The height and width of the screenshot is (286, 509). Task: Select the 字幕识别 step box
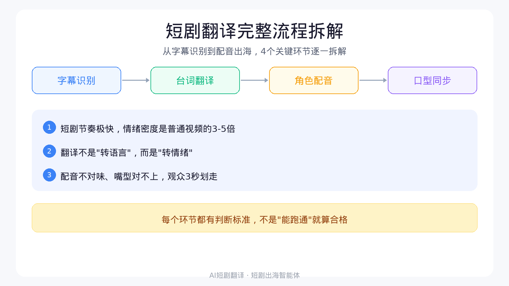pos(76,80)
